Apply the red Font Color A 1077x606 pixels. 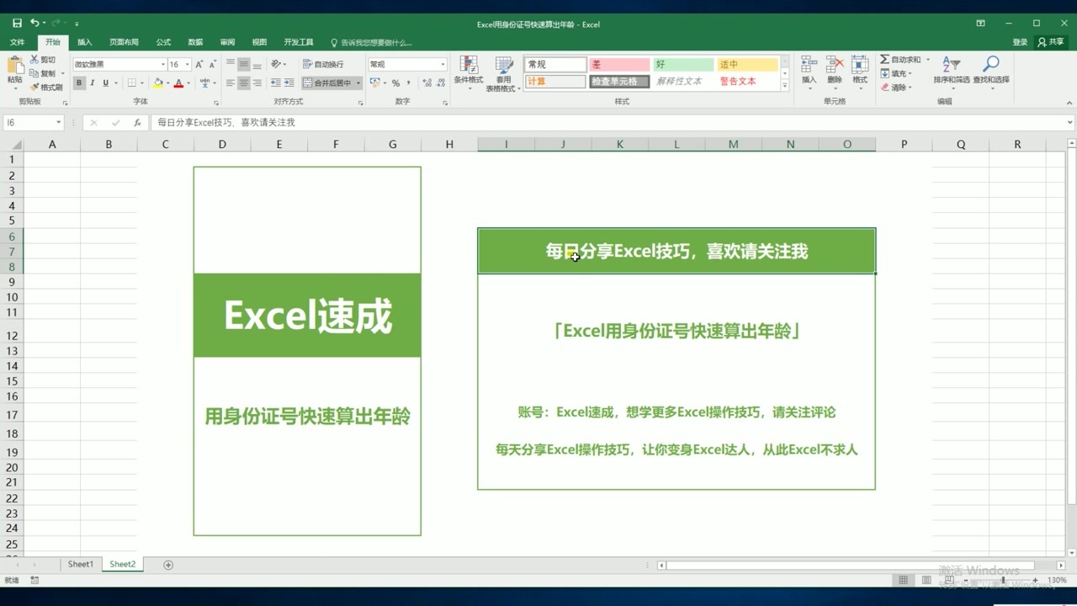pos(178,82)
